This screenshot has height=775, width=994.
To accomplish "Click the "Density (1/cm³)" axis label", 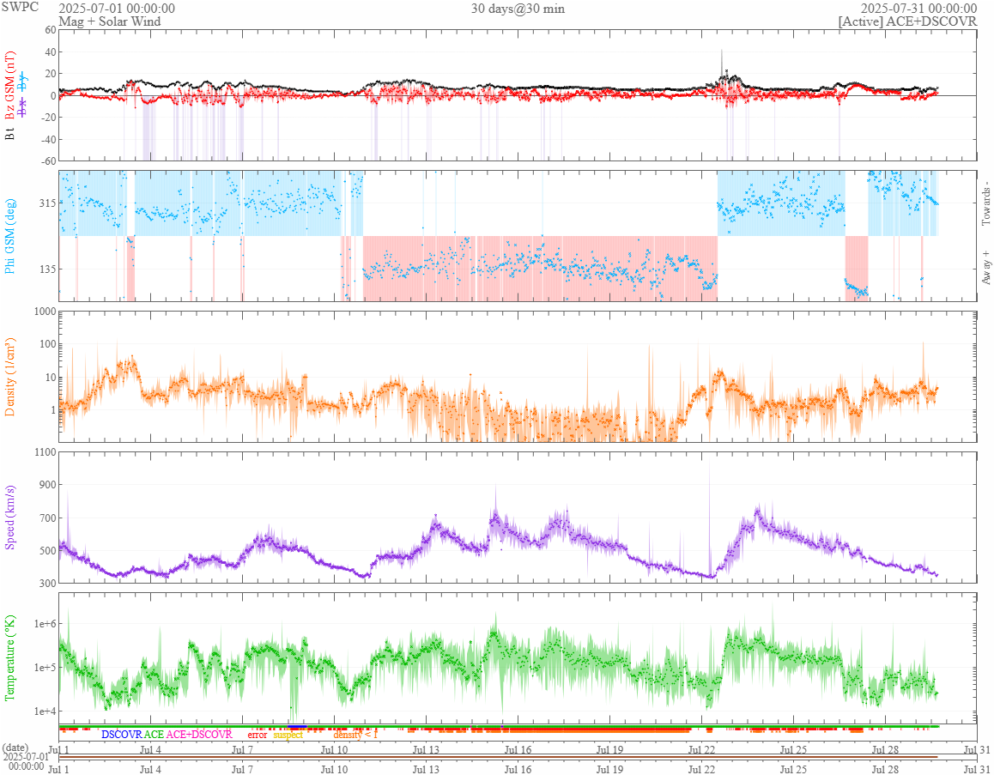I will pyautogui.click(x=9, y=377).
